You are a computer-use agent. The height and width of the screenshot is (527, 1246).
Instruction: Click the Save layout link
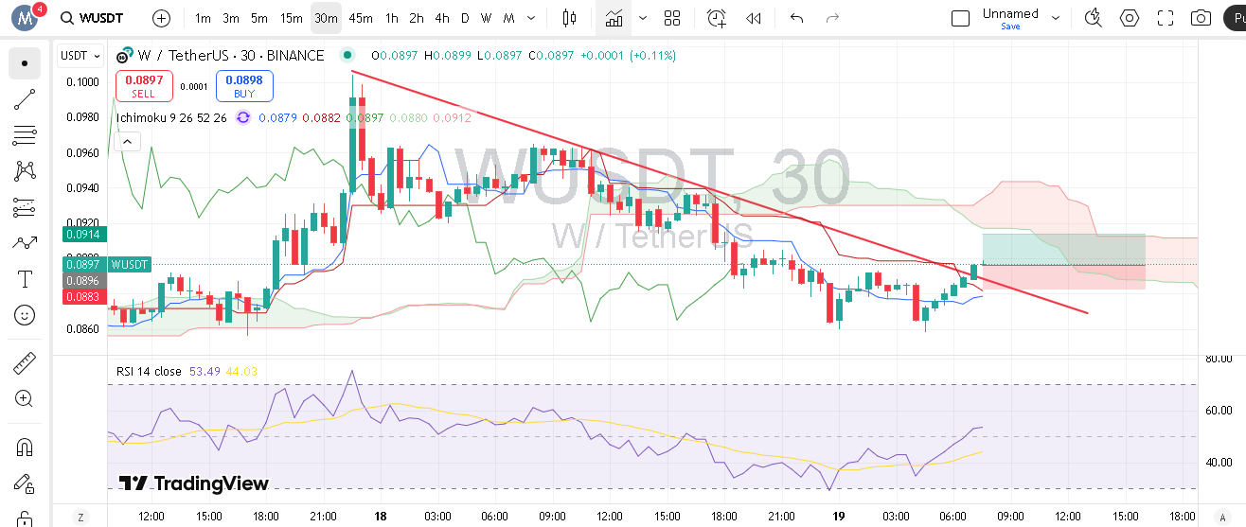click(x=1010, y=26)
